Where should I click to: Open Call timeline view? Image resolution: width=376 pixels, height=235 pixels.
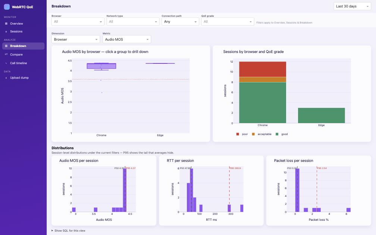tap(23, 63)
